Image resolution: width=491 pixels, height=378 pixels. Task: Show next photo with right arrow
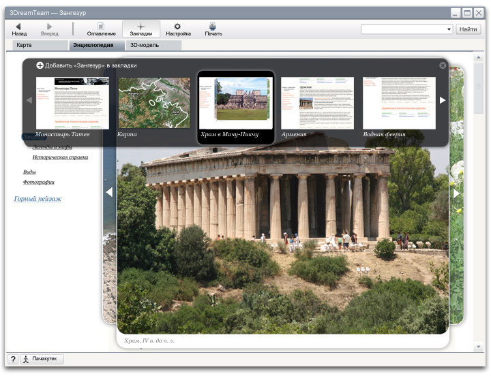[456, 193]
